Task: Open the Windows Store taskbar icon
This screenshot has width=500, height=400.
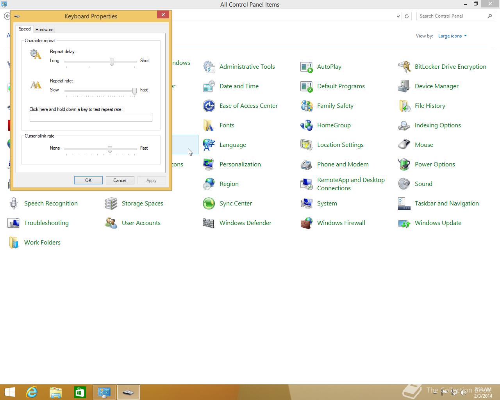Action: (80, 392)
